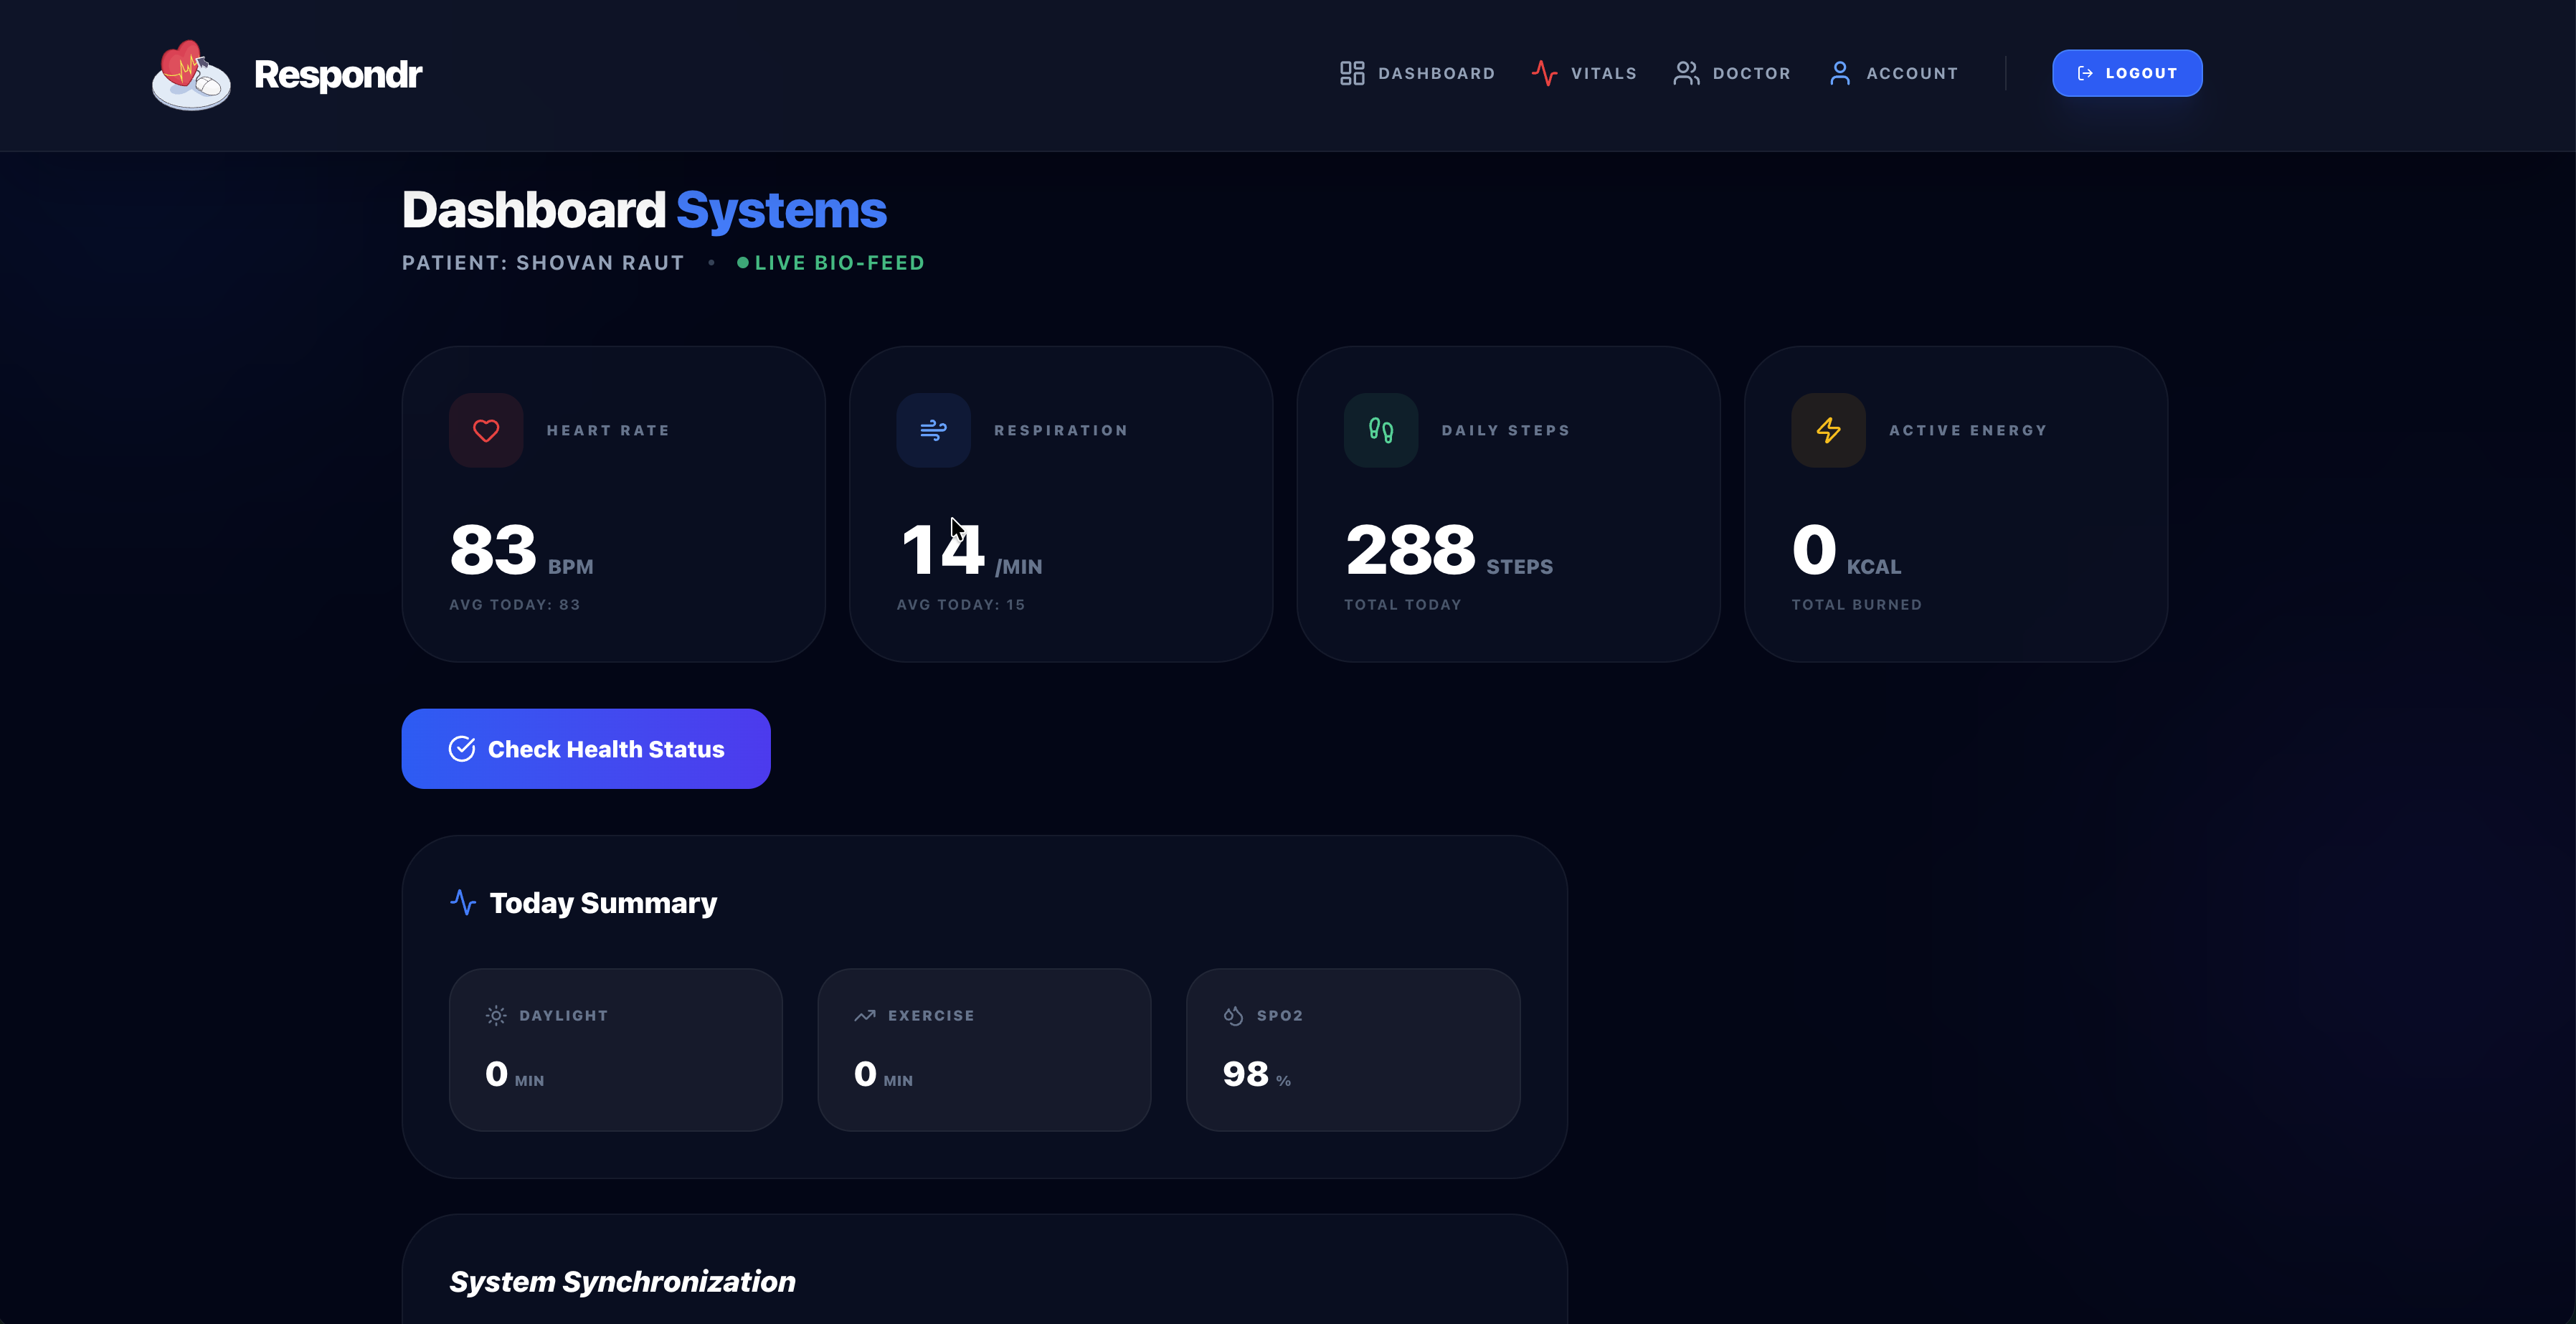Click the trending arrow icon beside Exercise

(865, 1015)
